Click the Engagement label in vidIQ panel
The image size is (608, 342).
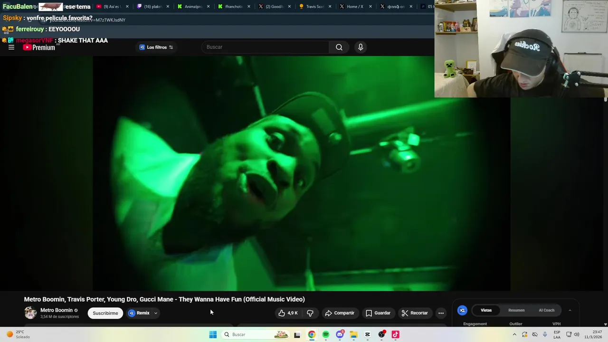pyautogui.click(x=475, y=324)
